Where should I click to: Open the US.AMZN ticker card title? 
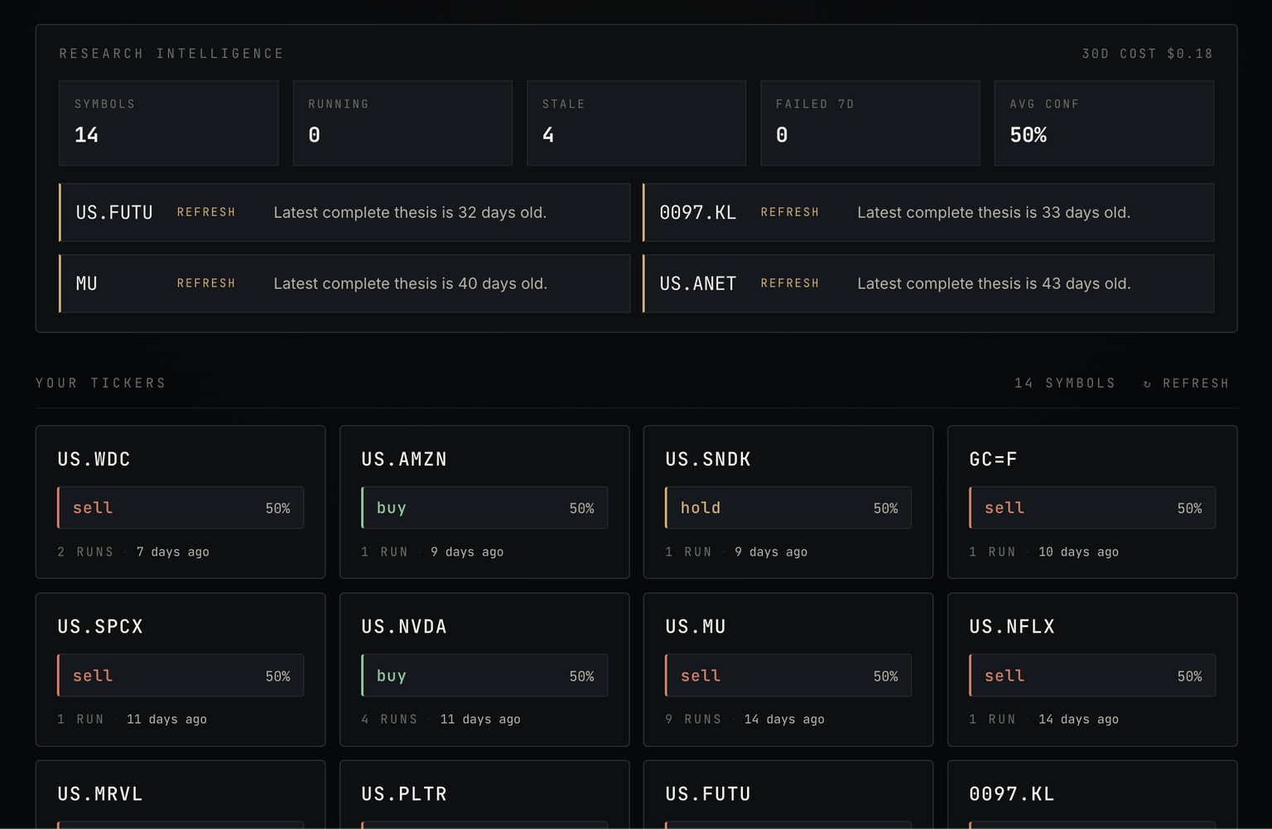(404, 459)
